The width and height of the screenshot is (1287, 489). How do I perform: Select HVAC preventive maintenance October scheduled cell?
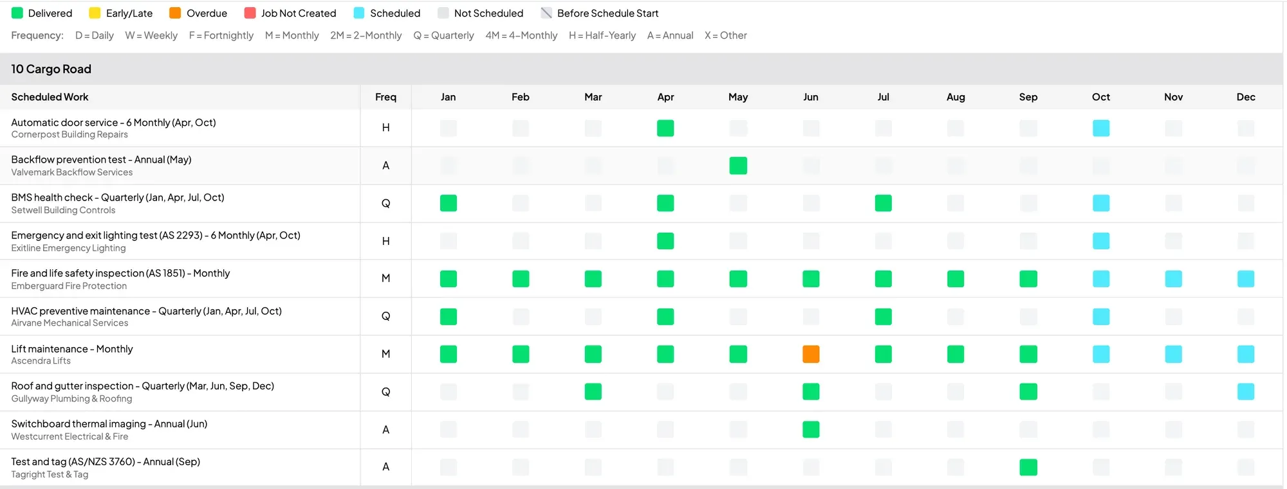(x=1101, y=317)
